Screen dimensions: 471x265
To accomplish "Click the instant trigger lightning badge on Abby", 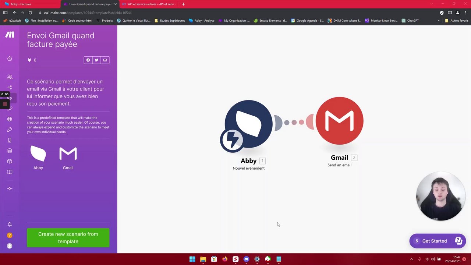I will point(232,140).
